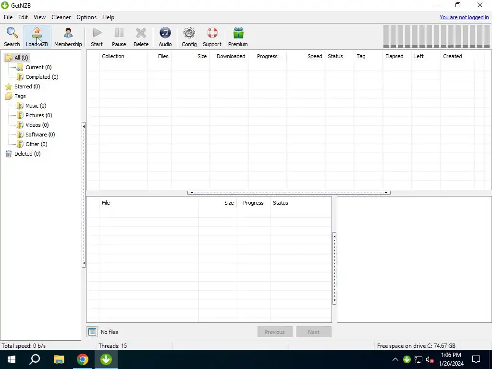
Task: Sort by the Tag column header
Action: point(369,56)
